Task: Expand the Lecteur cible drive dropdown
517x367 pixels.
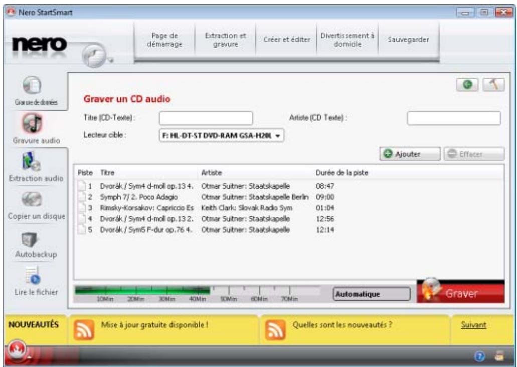Action: [221, 136]
